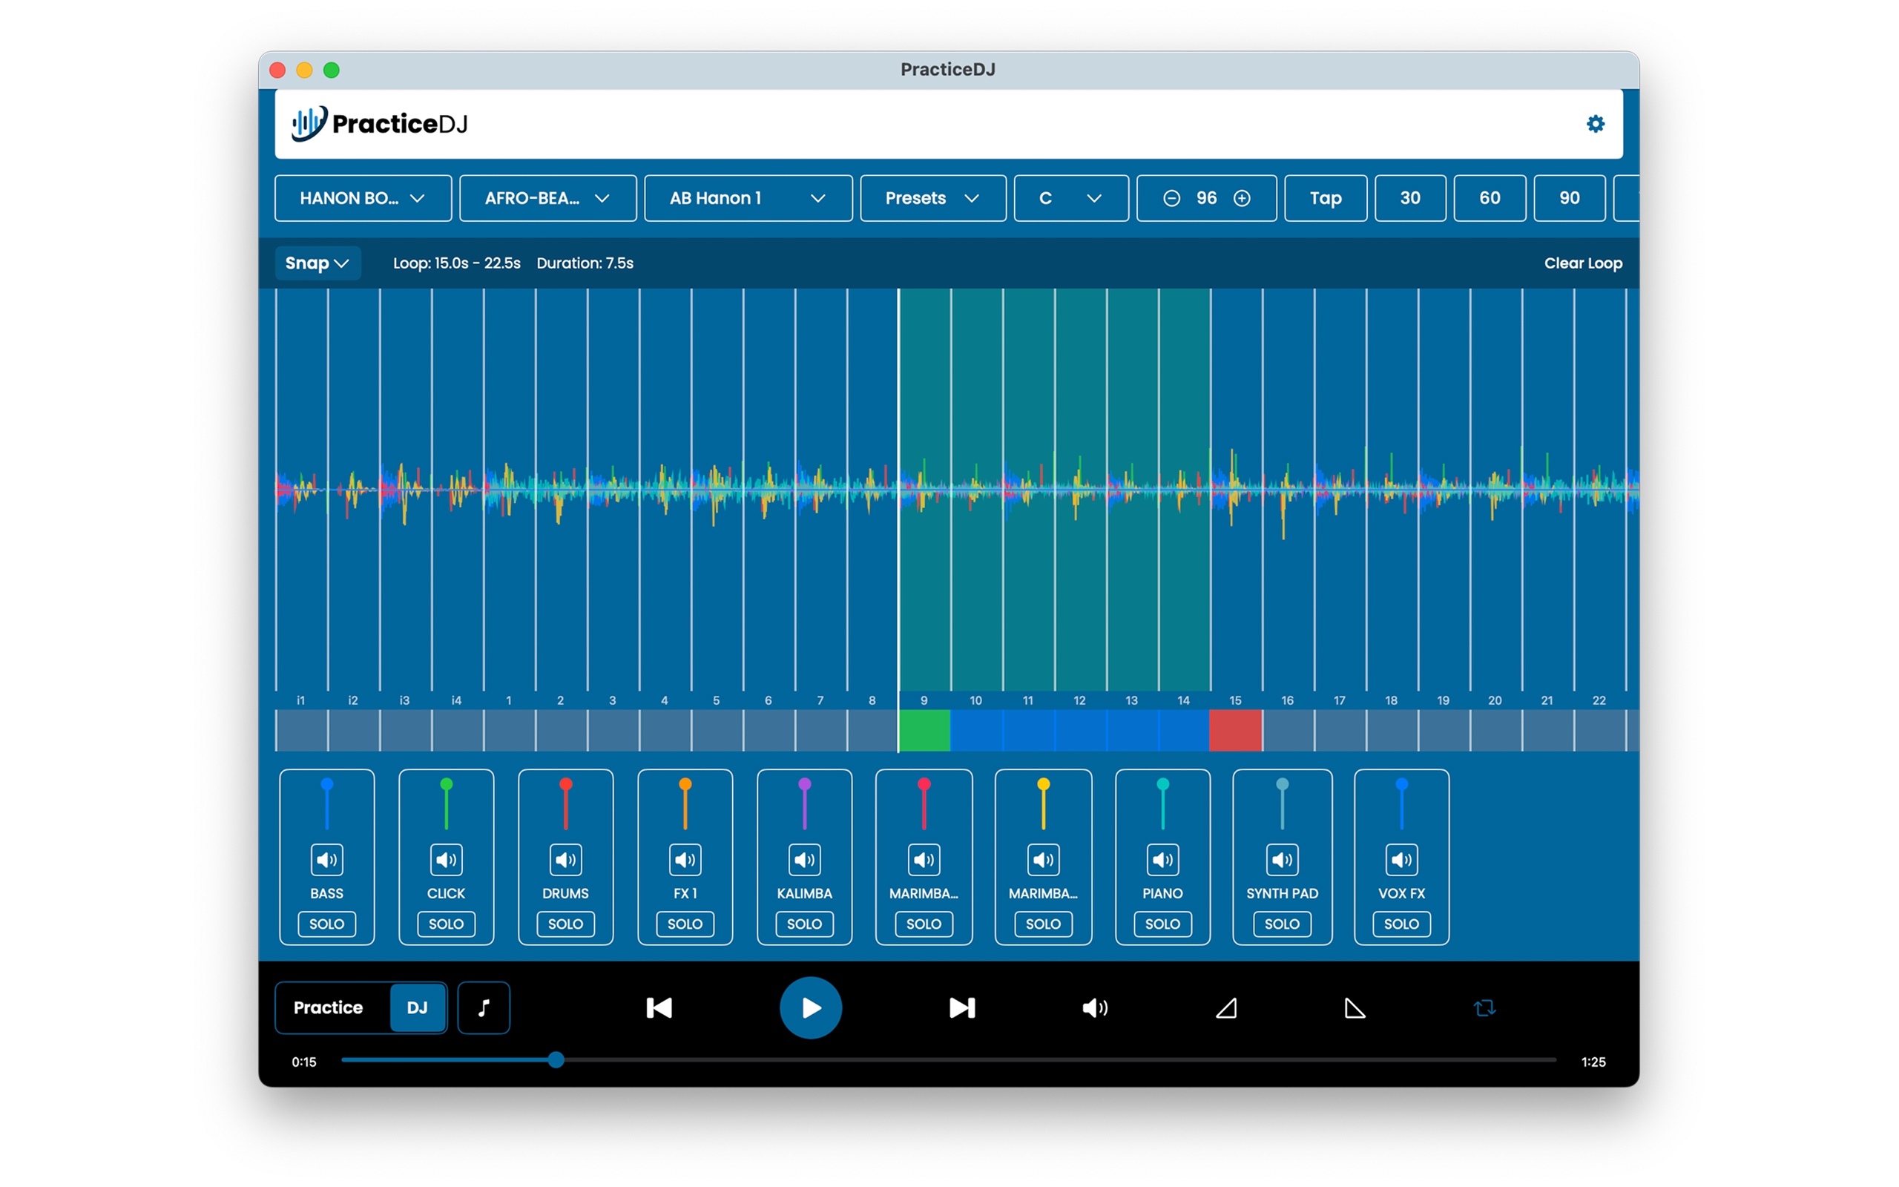Open the AB Hanon 1 dropdown
Screen dimensions: 1899x1187
pyautogui.click(x=748, y=199)
